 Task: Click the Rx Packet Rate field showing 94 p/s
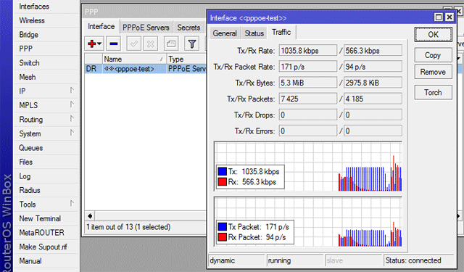click(x=373, y=67)
